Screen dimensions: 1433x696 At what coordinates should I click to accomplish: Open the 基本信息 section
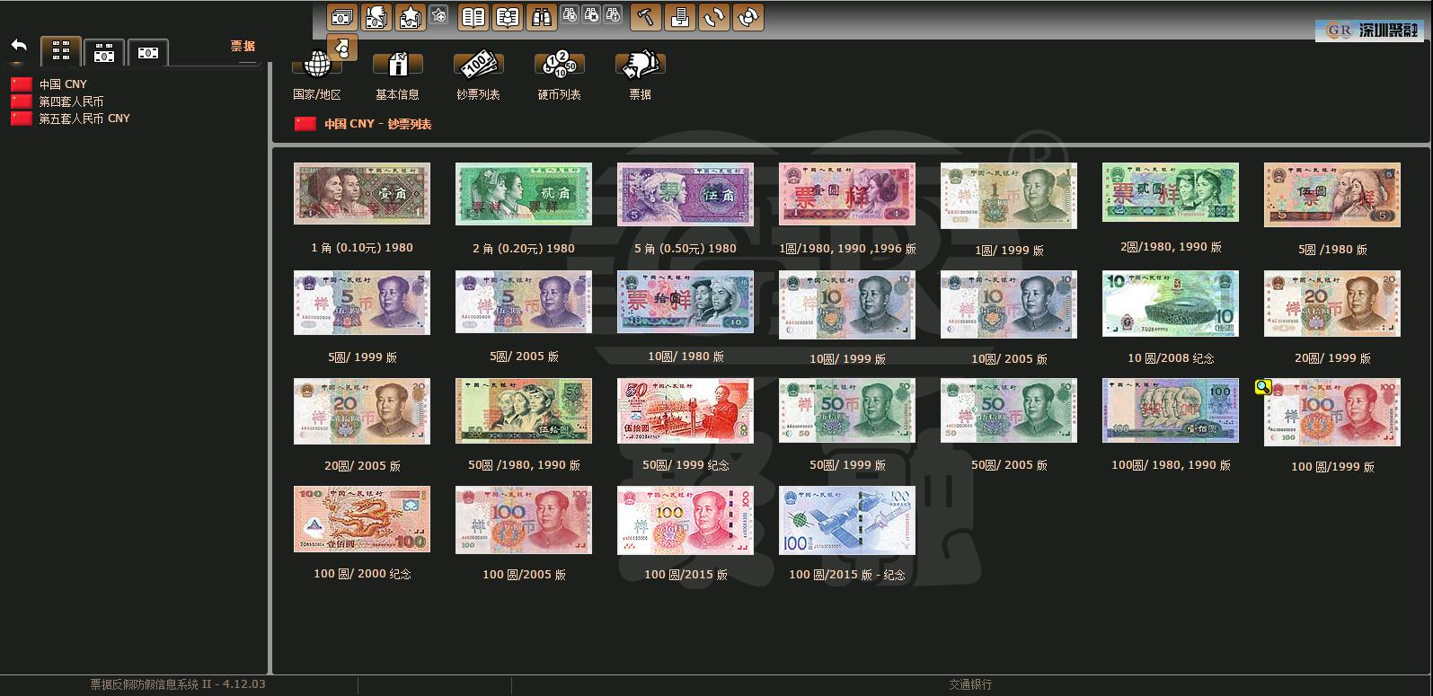click(397, 75)
